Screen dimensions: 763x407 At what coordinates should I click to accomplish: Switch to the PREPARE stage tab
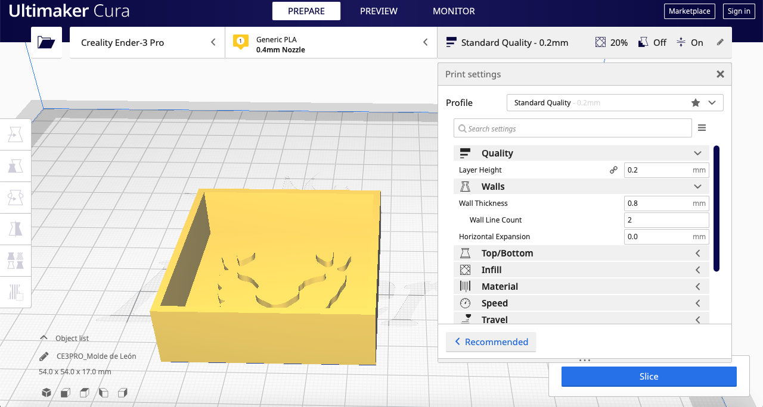point(306,11)
